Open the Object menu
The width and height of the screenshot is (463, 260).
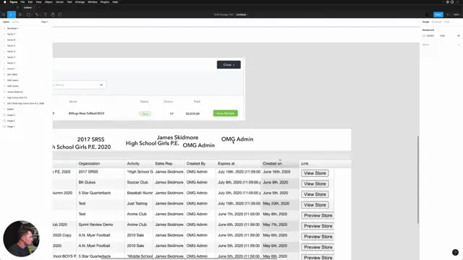coord(48,2)
